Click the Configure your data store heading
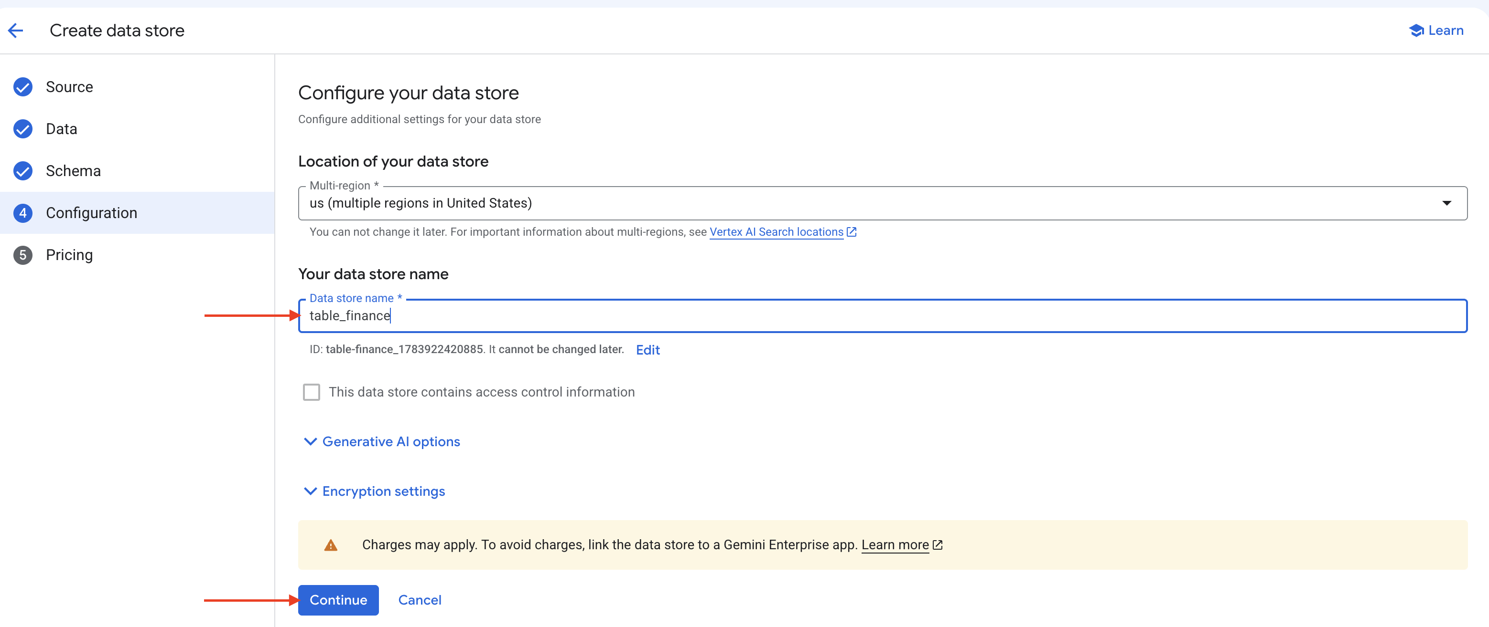This screenshot has height=627, width=1489. click(x=408, y=93)
